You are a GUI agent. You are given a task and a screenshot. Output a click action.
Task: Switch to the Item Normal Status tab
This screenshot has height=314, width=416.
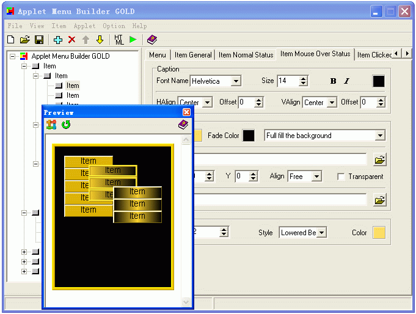pyautogui.click(x=246, y=55)
